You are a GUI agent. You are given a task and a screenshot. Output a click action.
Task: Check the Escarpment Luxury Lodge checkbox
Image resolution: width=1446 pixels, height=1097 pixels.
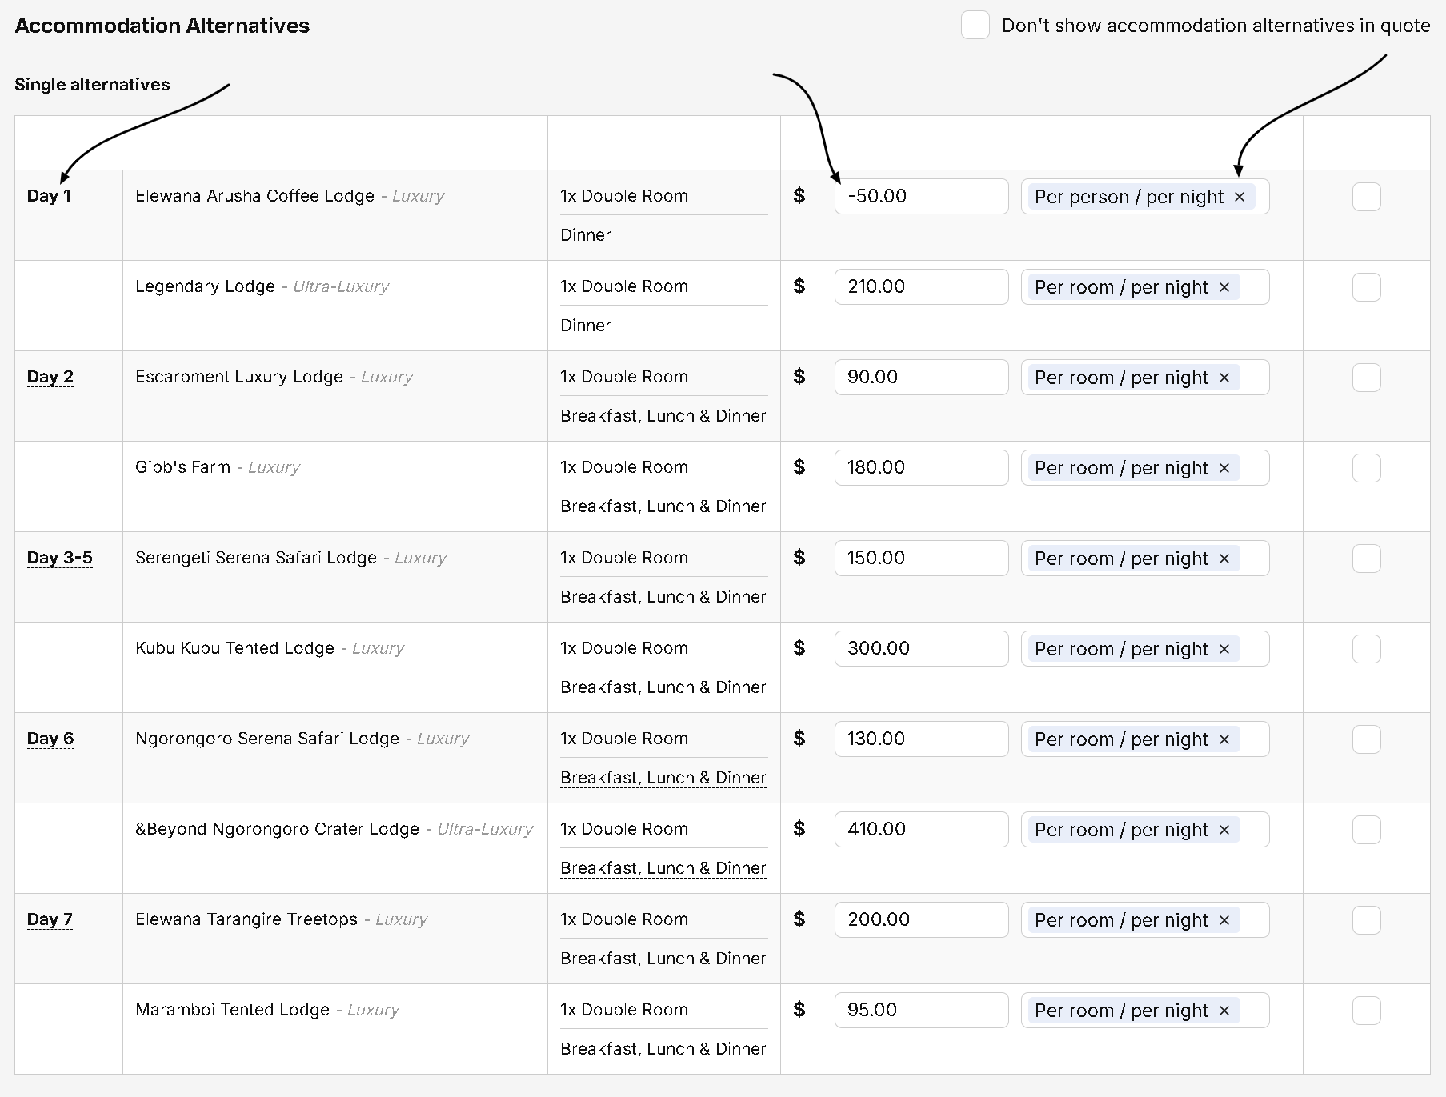tap(1367, 378)
